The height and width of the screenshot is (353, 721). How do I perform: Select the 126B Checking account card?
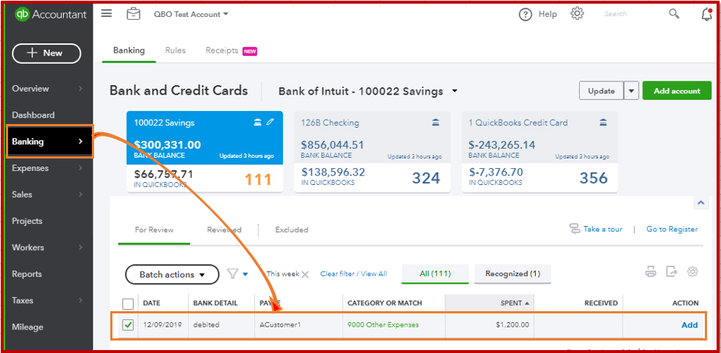point(373,151)
